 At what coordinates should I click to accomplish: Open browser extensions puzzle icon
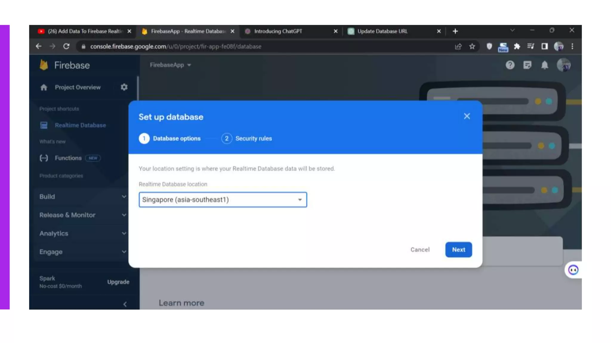(x=517, y=46)
